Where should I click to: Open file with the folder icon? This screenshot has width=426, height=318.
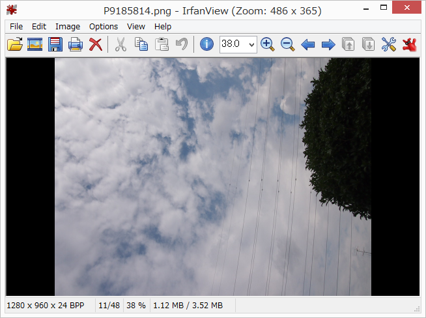[15, 44]
